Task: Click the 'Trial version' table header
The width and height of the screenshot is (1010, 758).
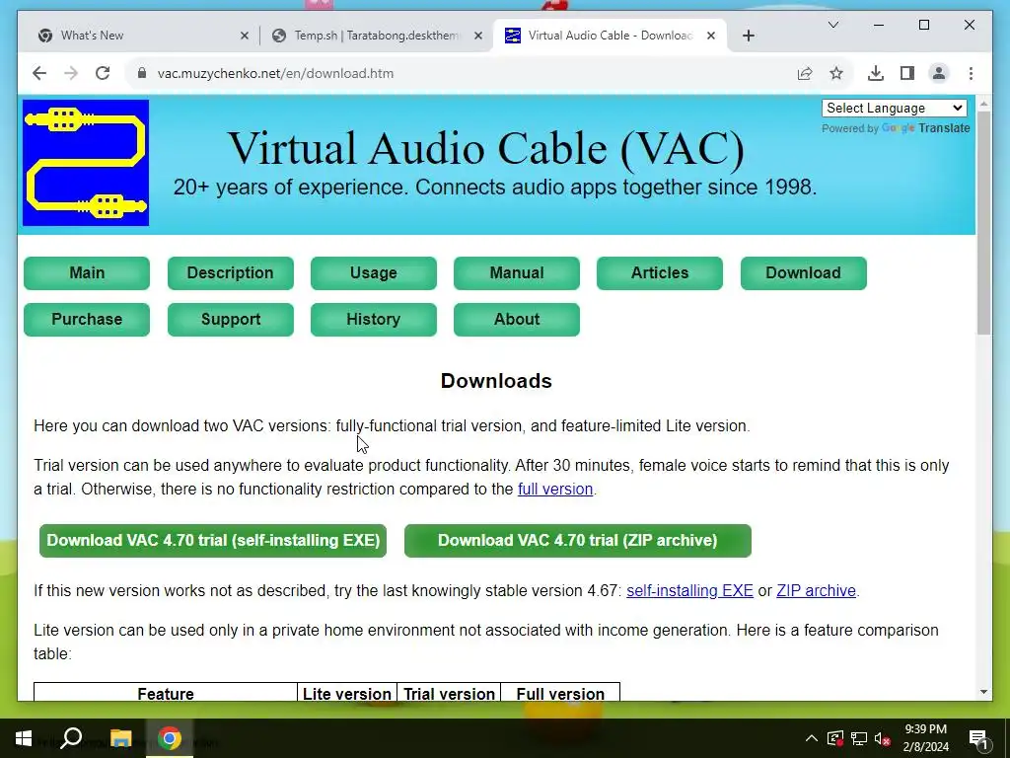Action: pos(449,694)
